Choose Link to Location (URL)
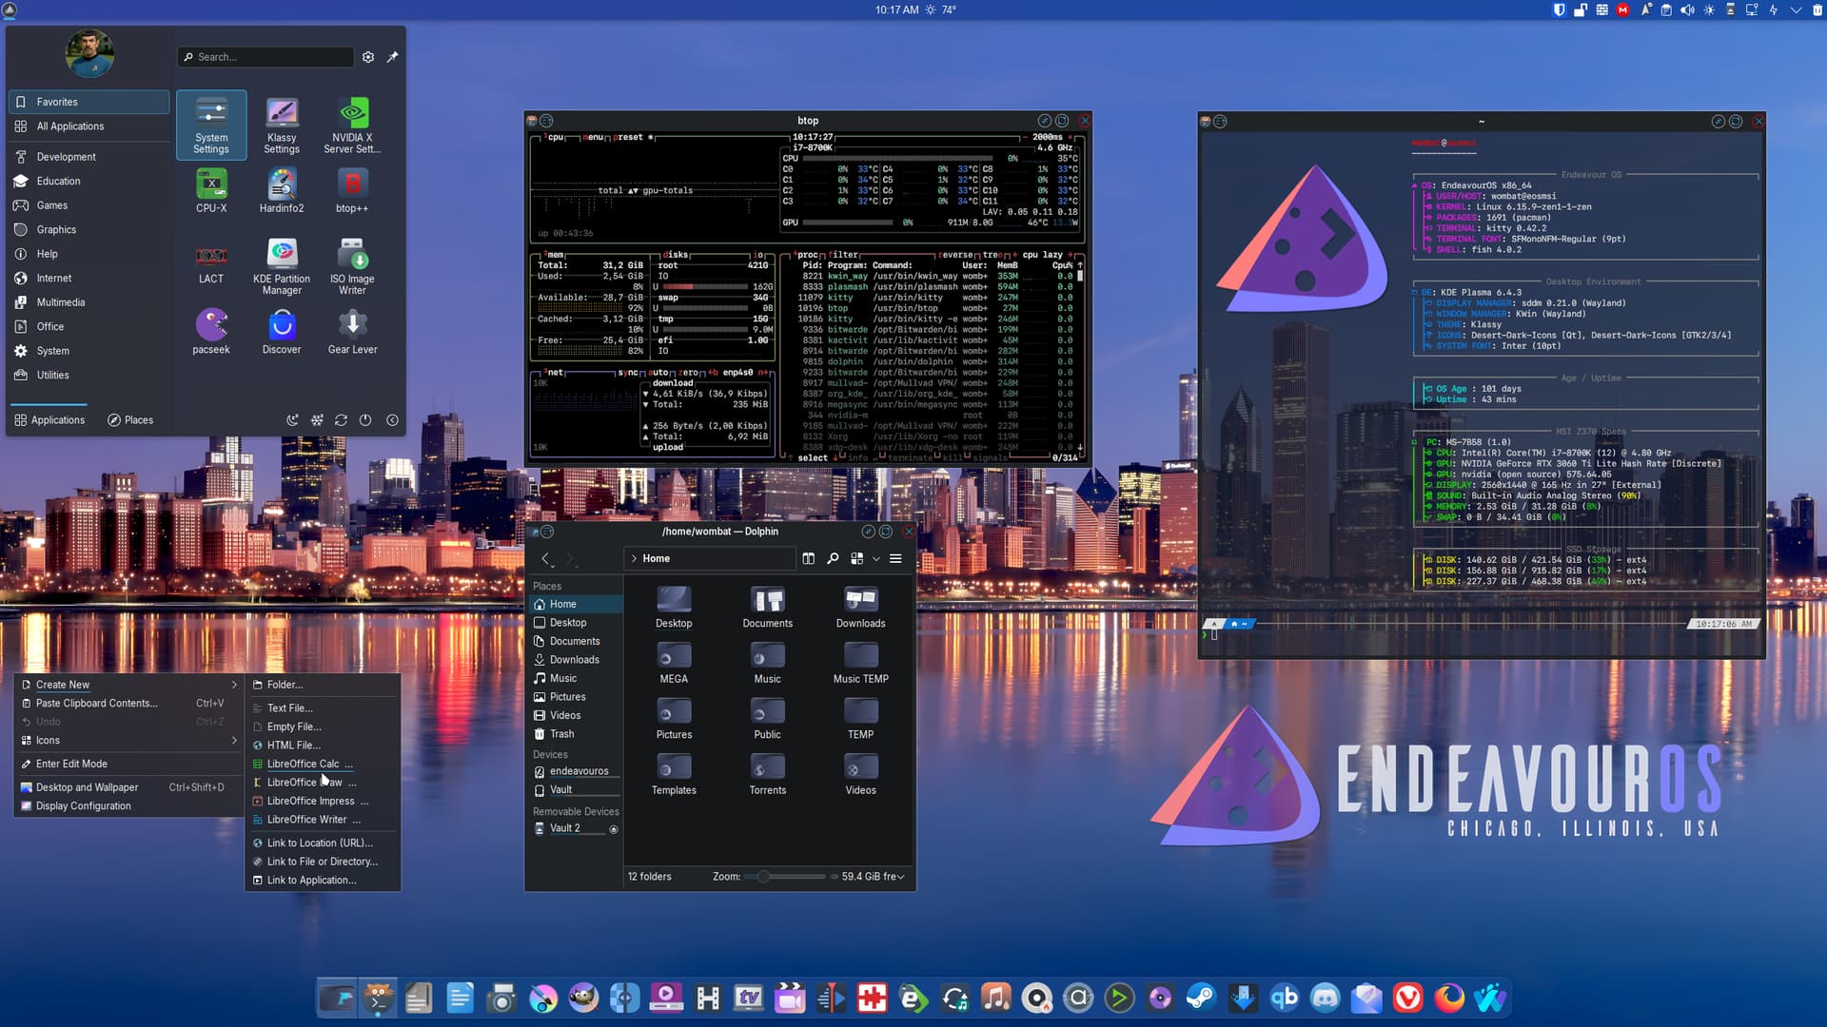Image resolution: width=1827 pixels, height=1027 pixels. (323, 843)
